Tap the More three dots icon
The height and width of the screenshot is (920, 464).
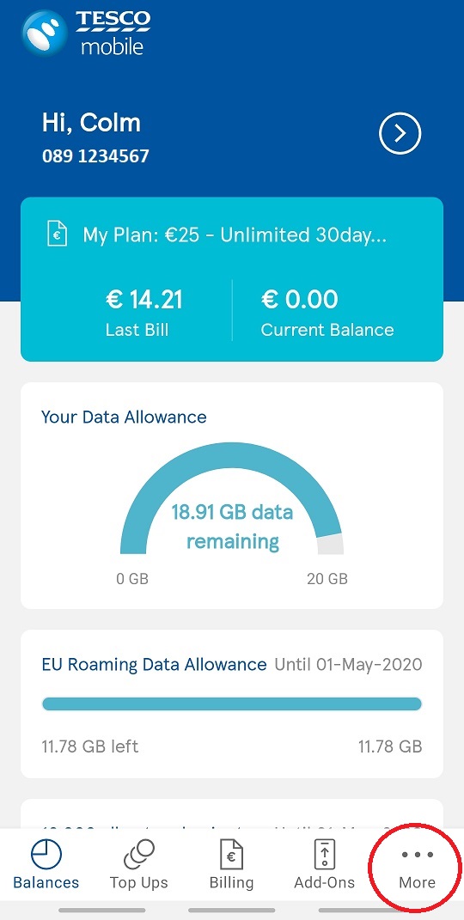[417, 854]
